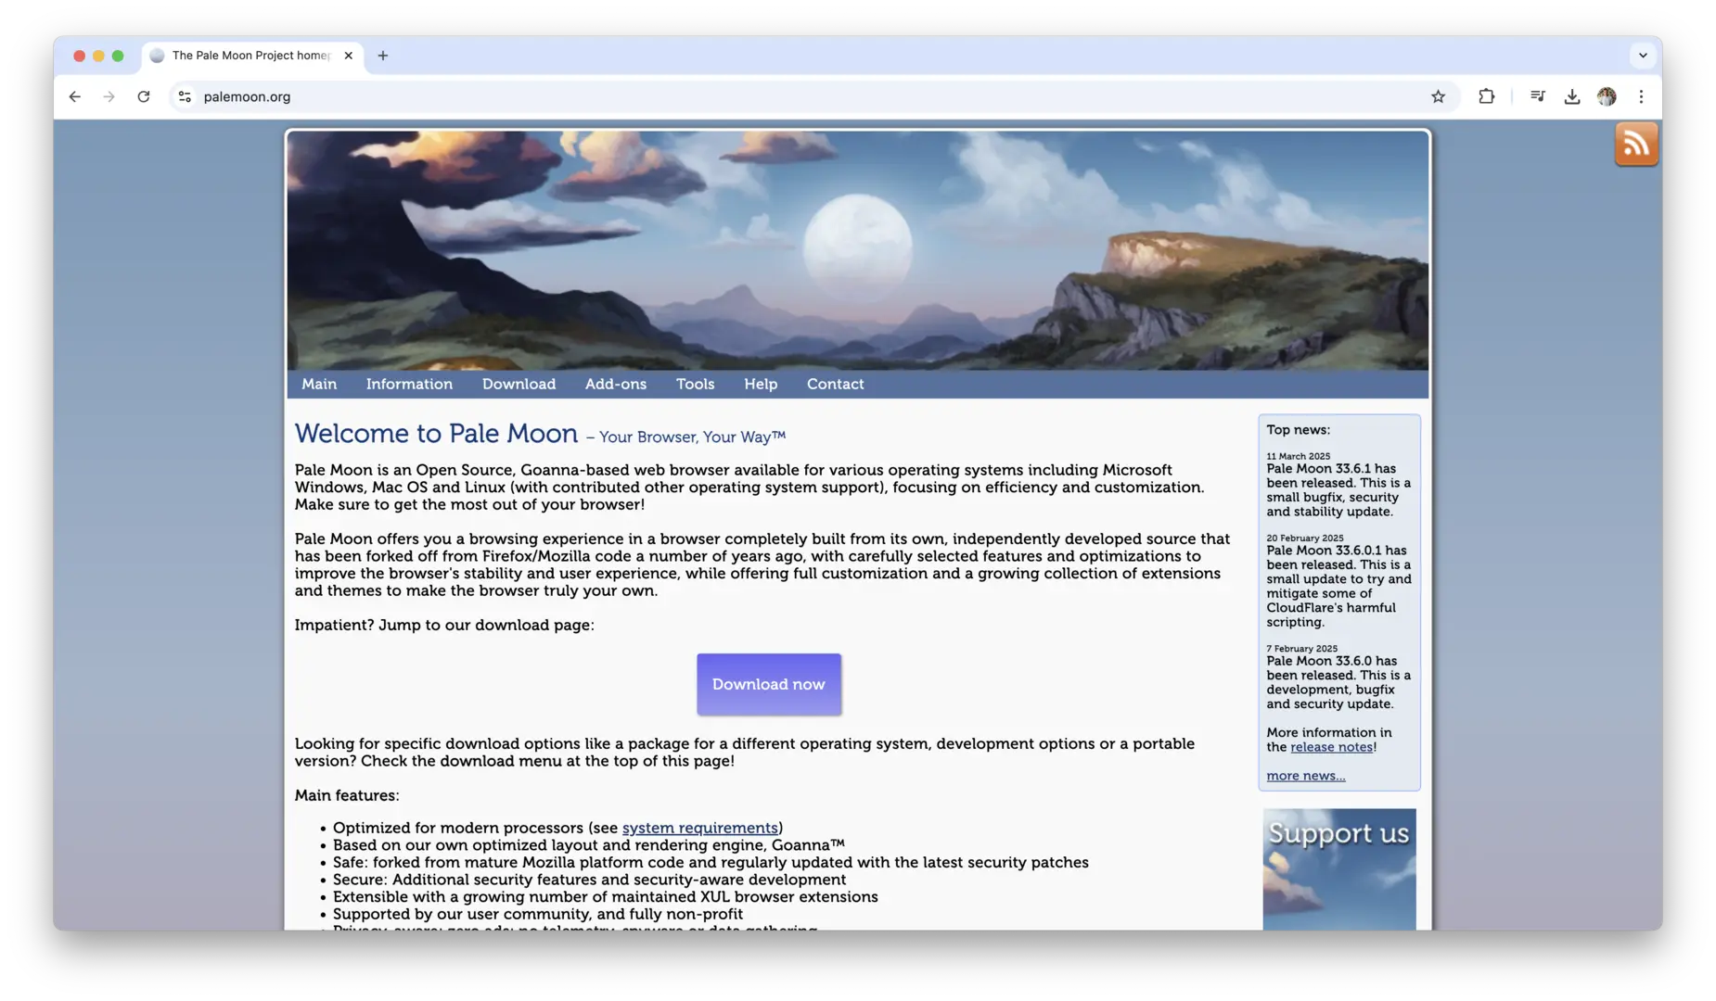Close the Pale Moon Project tab
Screen dimensions: 1716x1001
tap(348, 56)
